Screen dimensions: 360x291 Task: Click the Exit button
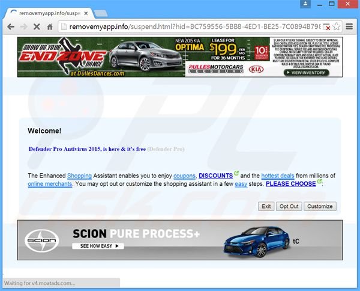coord(266,206)
